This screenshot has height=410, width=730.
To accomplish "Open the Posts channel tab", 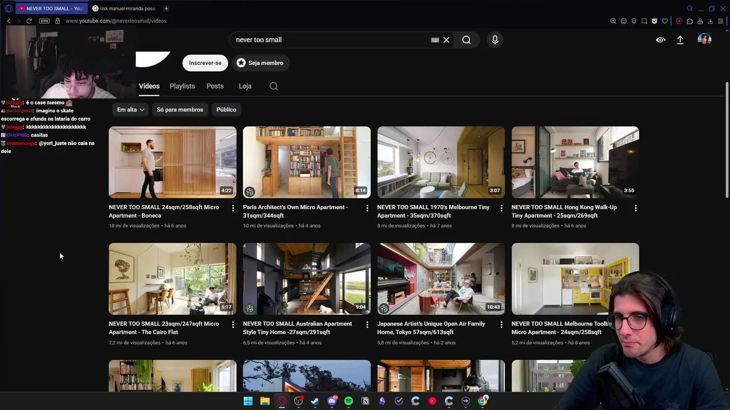I will [x=215, y=86].
